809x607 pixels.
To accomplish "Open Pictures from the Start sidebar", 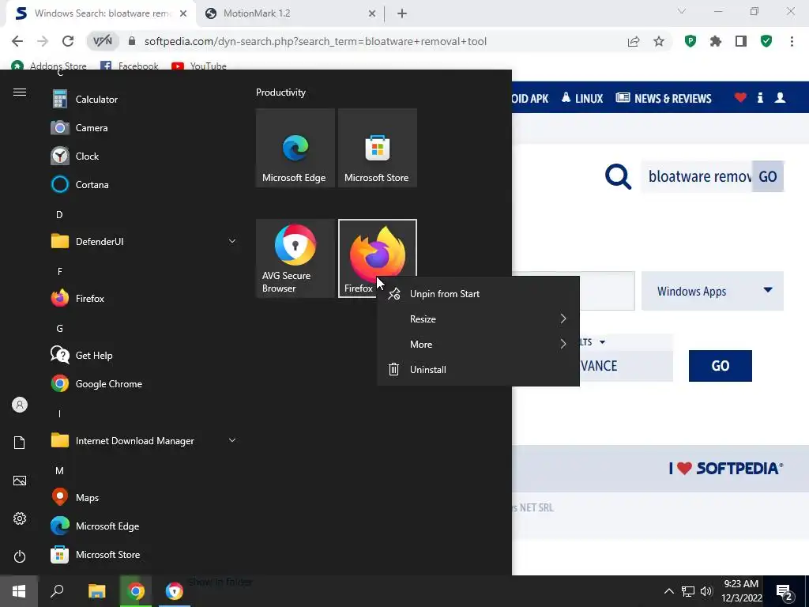I will click(20, 481).
